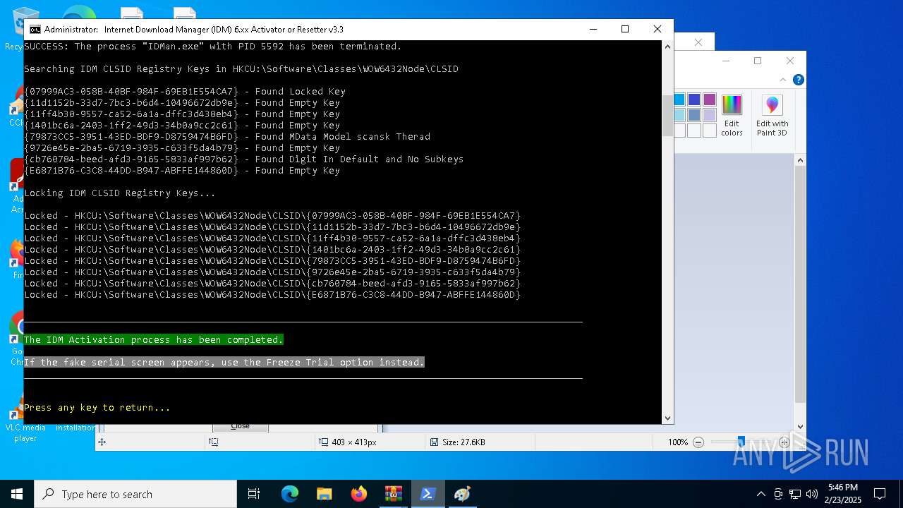Screen dimensions: 903x508
Task: Click "Locking IDM CLSID Registry Keys..." line
Action: [120, 193]
